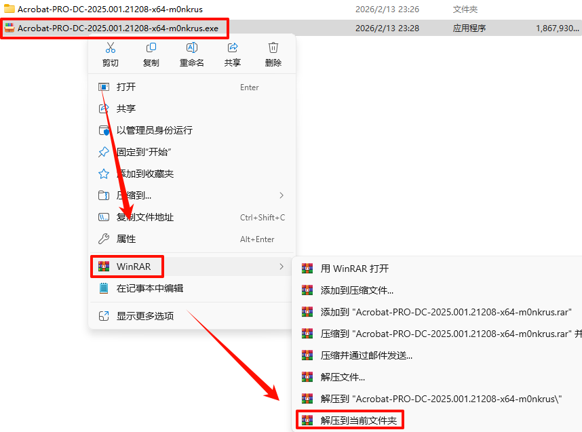Open the WinRAR menu entry

(192, 267)
